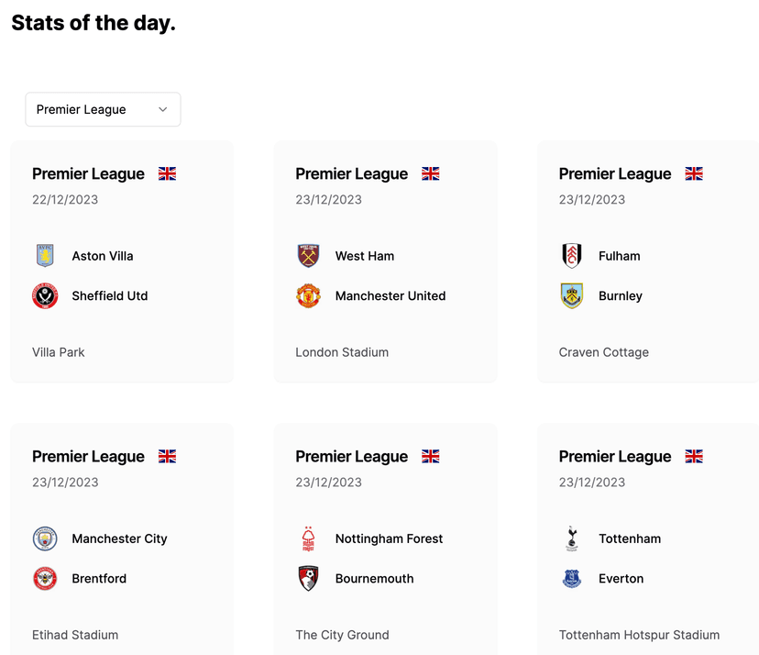The width and height of the screenshot is (759, 655).
Task: Click the Everton club badge
Action: click(x=572, y=579)
